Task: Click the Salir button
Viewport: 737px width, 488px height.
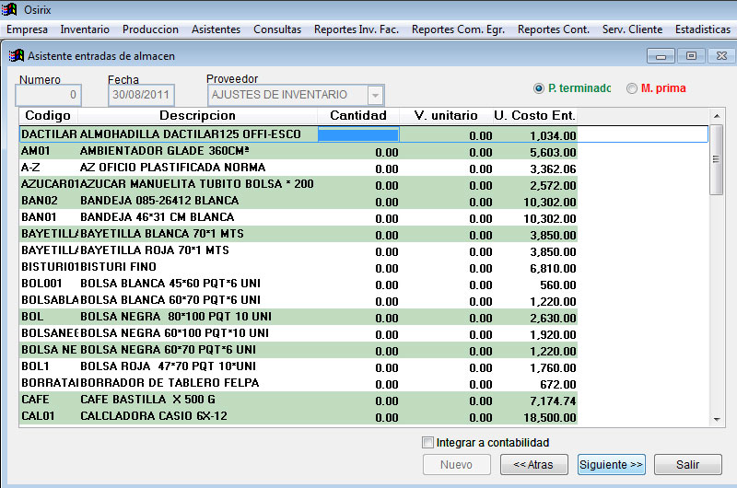Action: point(687,464)
